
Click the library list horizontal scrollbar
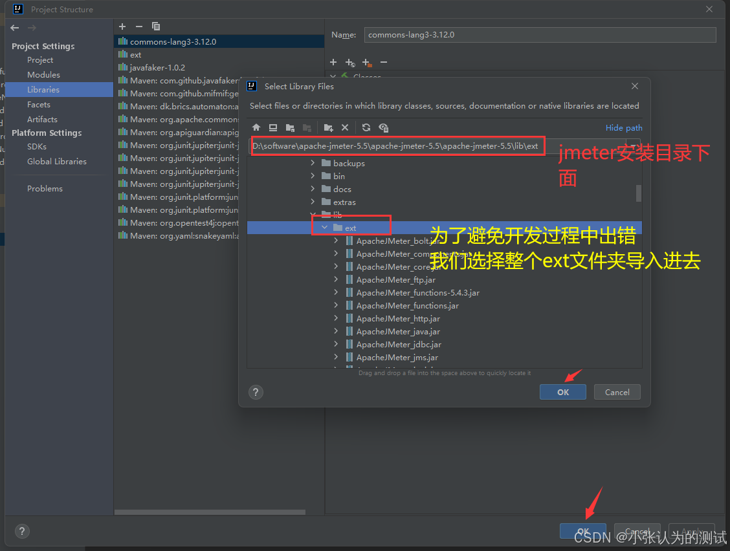210,512
